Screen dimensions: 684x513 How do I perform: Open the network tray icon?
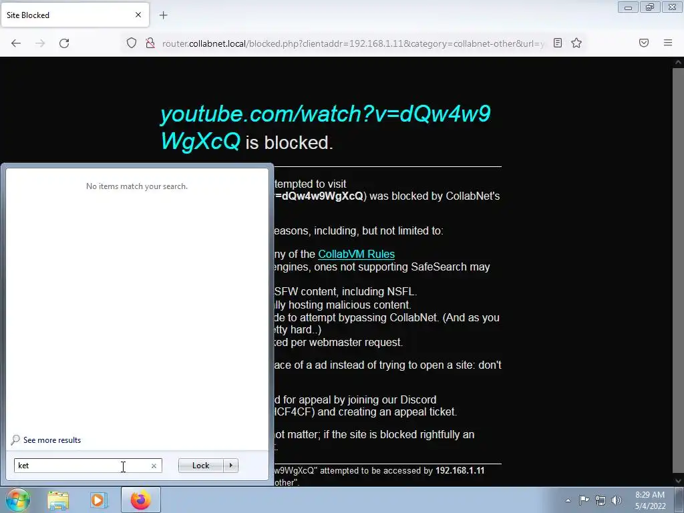point(601,500)
